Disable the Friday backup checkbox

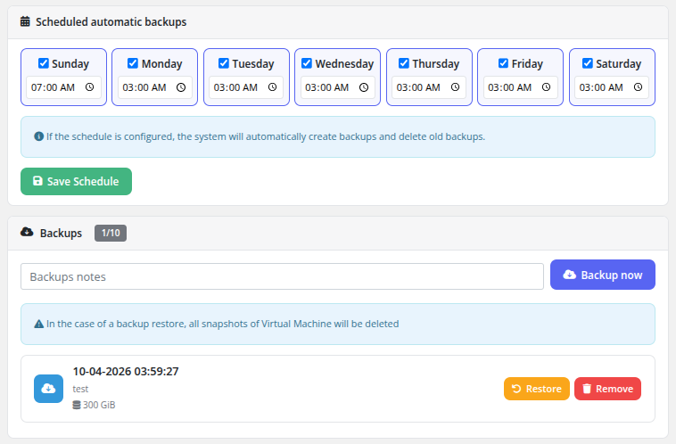503,63
